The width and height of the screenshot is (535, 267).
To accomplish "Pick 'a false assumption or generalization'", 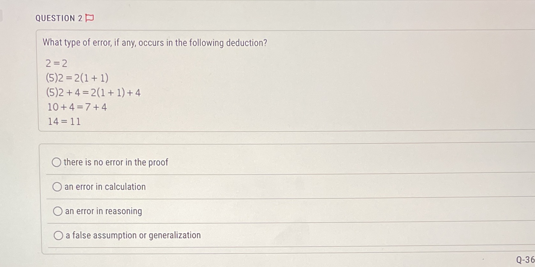I will click(58, 235).
